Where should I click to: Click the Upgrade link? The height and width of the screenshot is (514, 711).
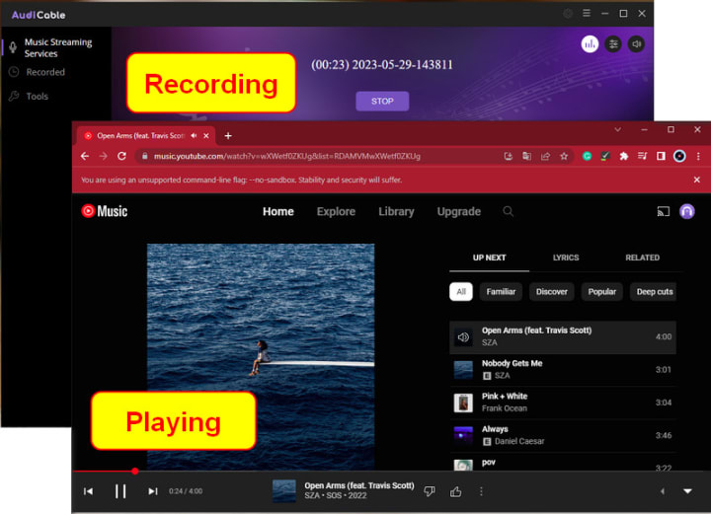459,211
